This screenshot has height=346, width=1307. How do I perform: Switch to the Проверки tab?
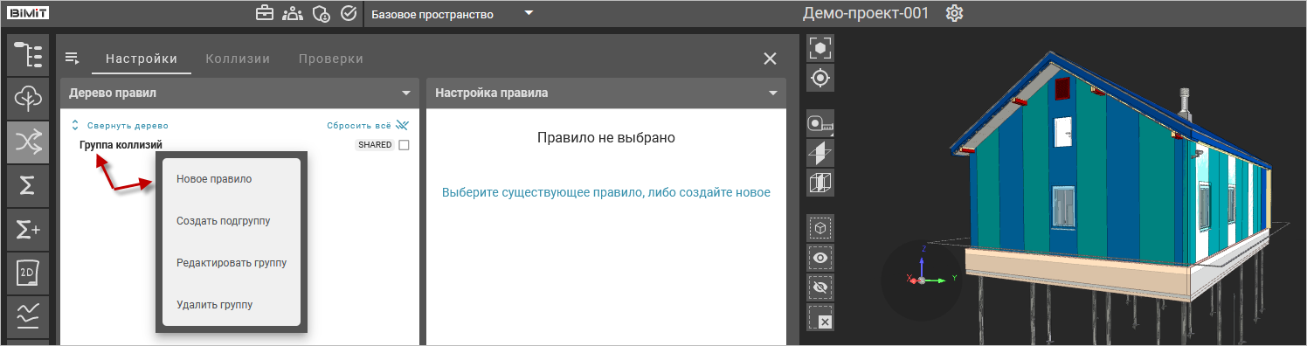pos(331,59)
